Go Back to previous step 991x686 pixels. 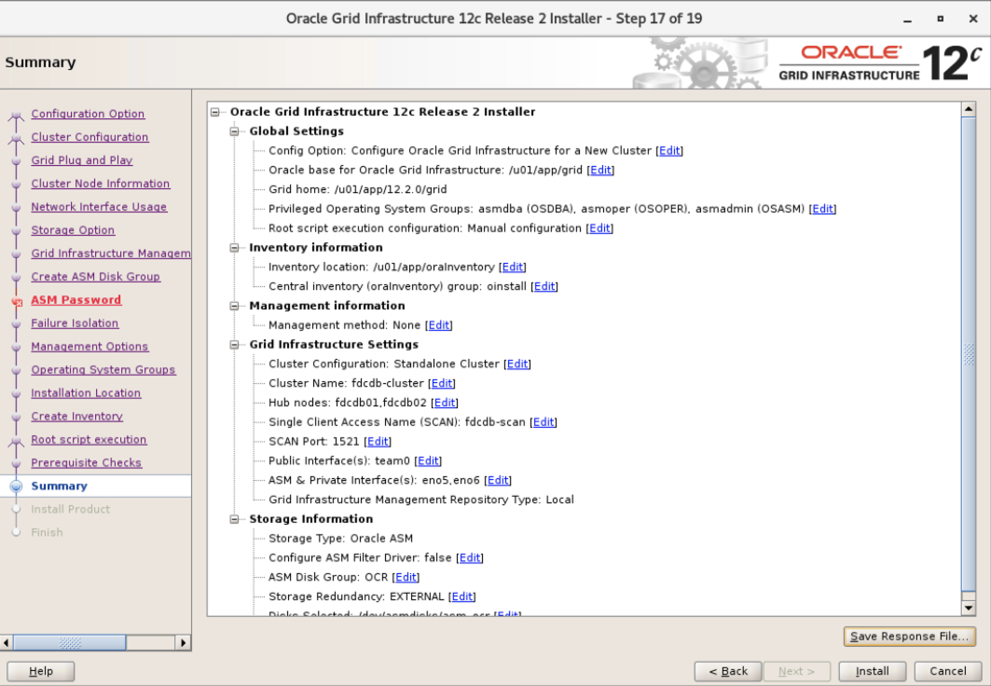728,671
